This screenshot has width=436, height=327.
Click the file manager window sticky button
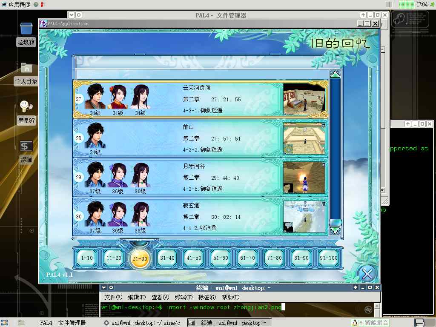tap(79, 15)
